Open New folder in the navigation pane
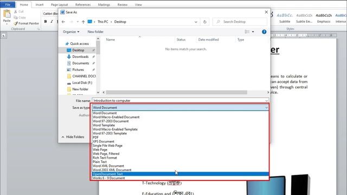Viewport: 347px width, 195px height. tap(80, 89)
